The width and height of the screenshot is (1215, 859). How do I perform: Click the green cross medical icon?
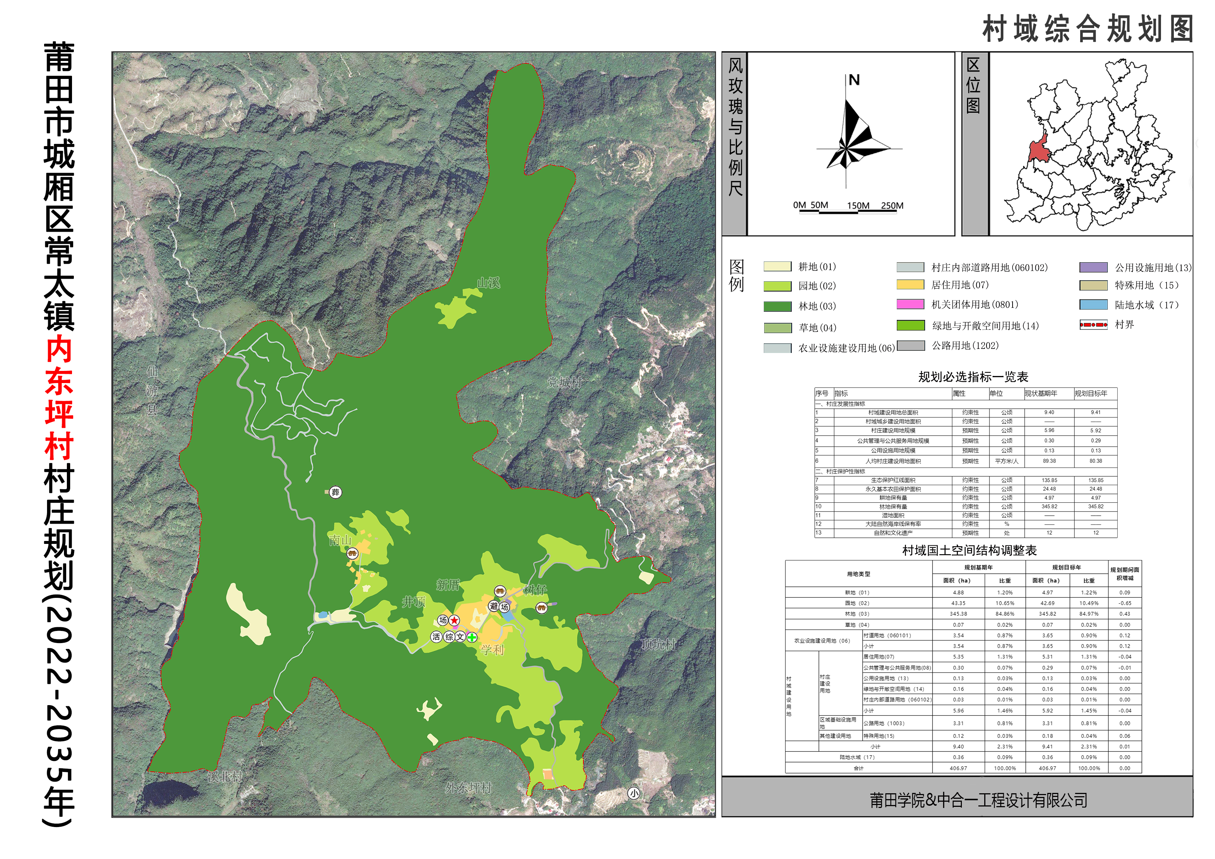point(471,637)
